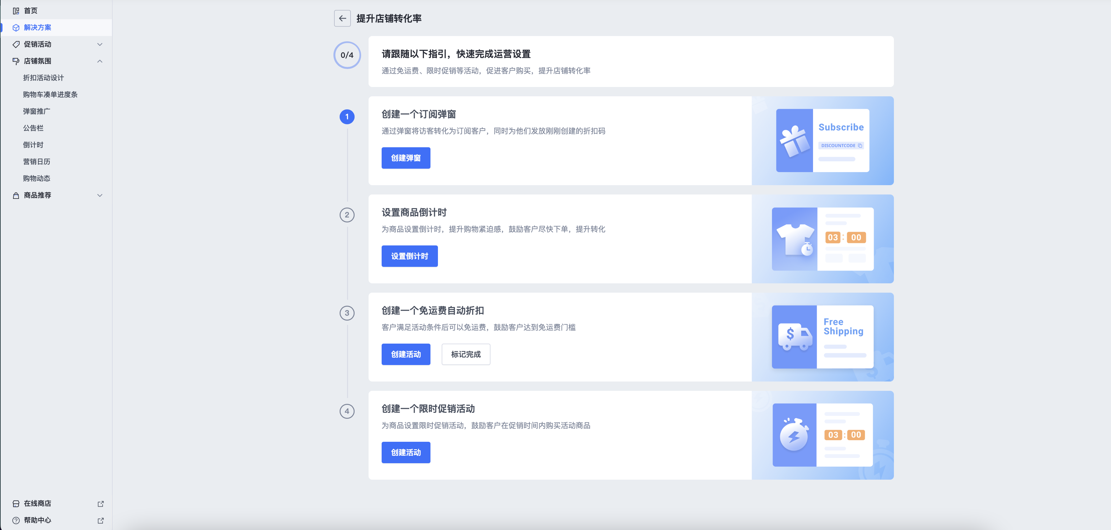Expand the 促销活动 sidebar menu
The height and width of the screenshot is (530, 1111).
coord(100,44)
